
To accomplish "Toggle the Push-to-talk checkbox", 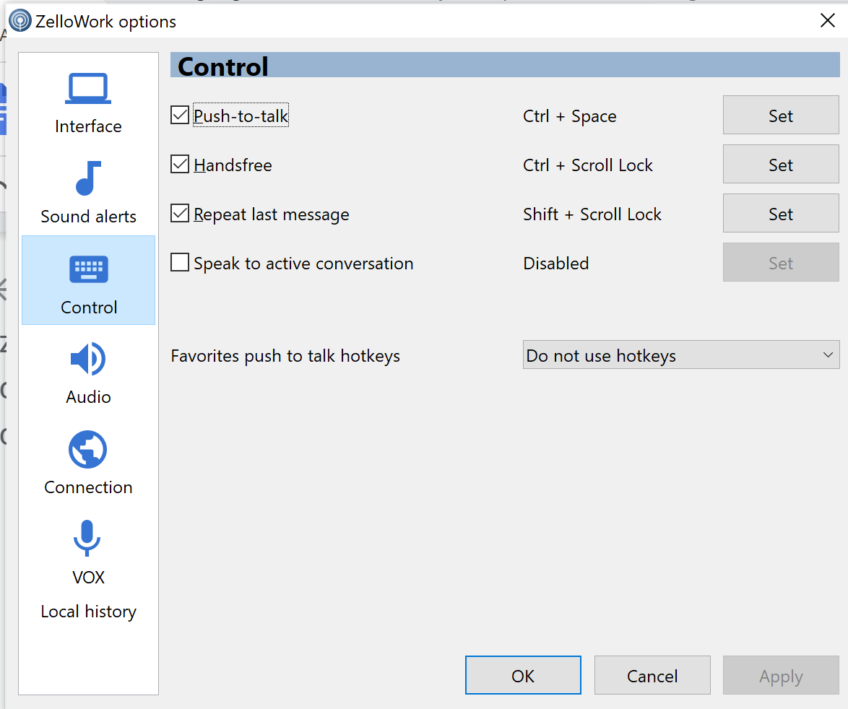I will [180, 115].
